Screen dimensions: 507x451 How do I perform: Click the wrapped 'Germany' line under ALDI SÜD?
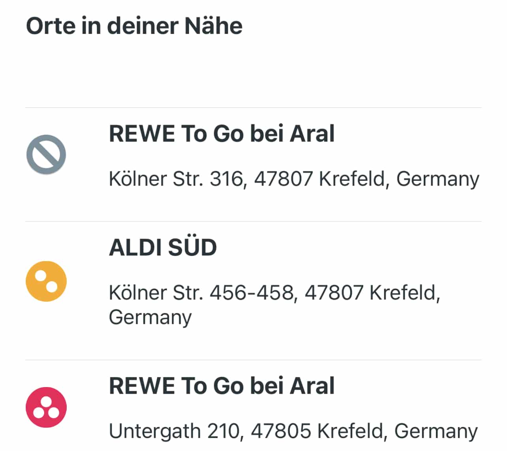(150, 318)
